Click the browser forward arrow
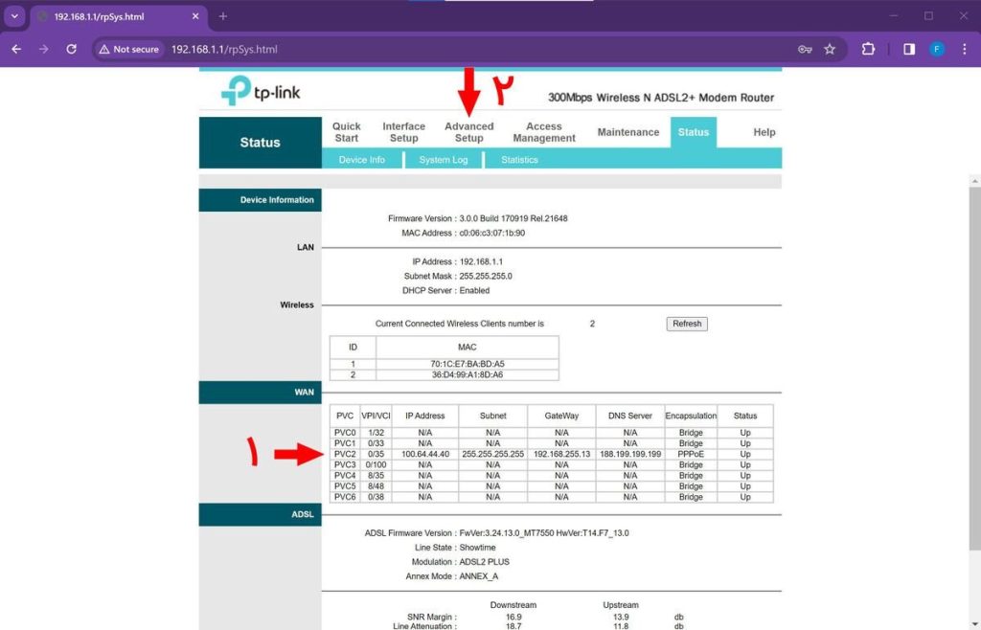Viewport: 981px width, 630px height. pyautogui.click(x=44, y=49)
